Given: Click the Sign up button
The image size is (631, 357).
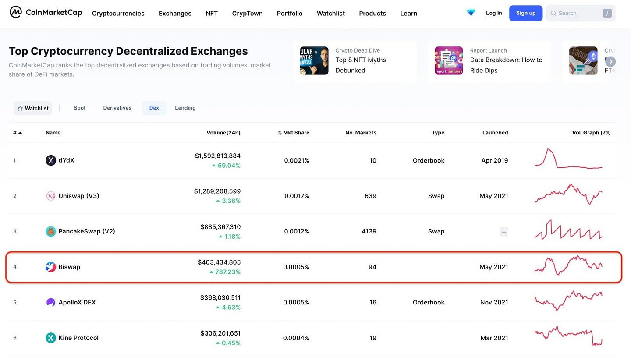Looking at the screenshot, I should click(526, 13).
